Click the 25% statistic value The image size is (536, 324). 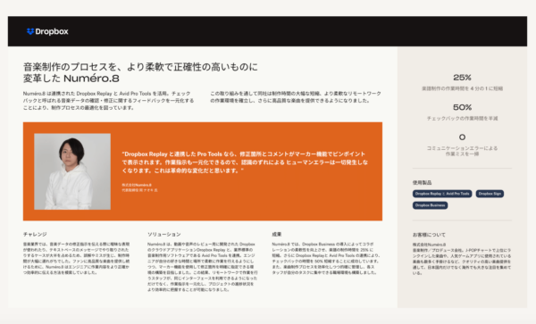(x=462, y=78)
